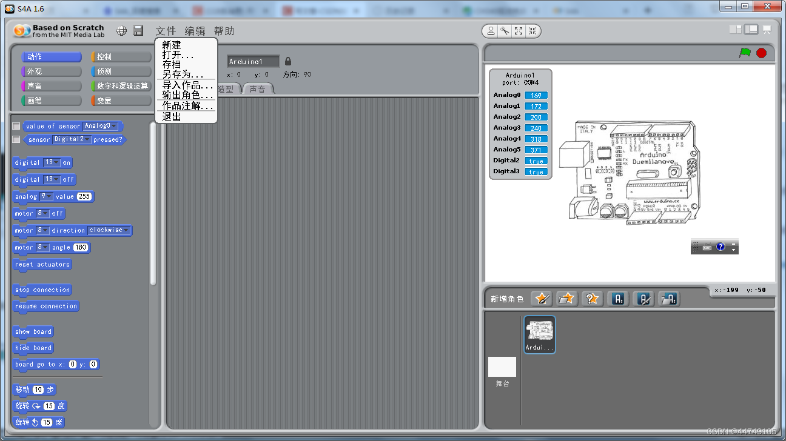This screenshot has width=786, height=441.
Task: Select the 变量 block category
Action: (x=121, y=101)
